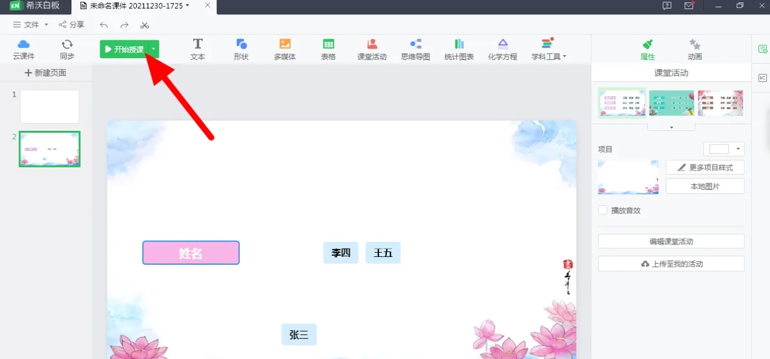Image resolution: width=770 pixels, height=359 pixels.
Task: Enable the 播放音效 sound effect checkbox
Action: coord(601,210)
